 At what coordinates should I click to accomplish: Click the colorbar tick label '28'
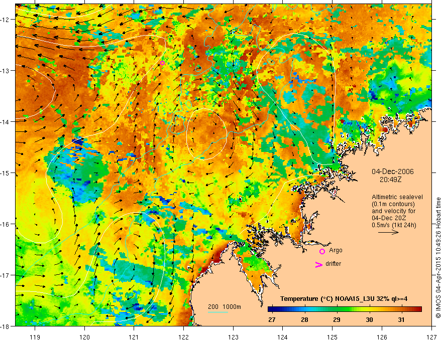(x=304, y=319)
